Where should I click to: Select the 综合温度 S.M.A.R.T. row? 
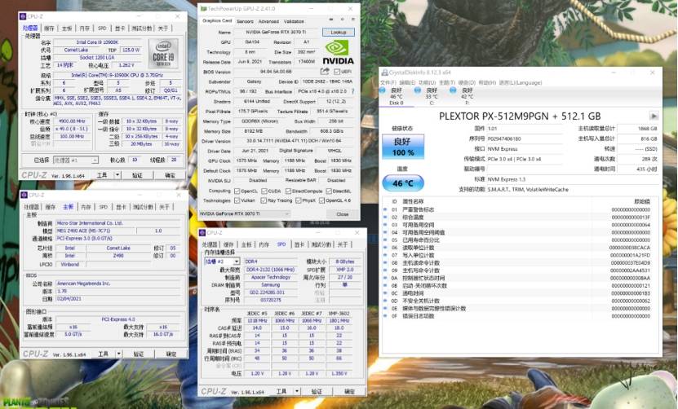521,218
